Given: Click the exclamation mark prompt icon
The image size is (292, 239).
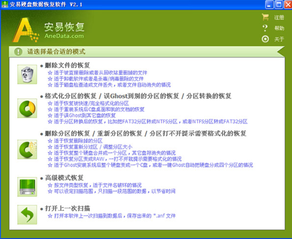Looking at the screenshot, I should (18, 52).
